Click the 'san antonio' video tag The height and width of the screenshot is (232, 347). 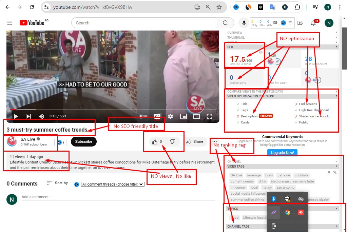click(x=285, y=188)
